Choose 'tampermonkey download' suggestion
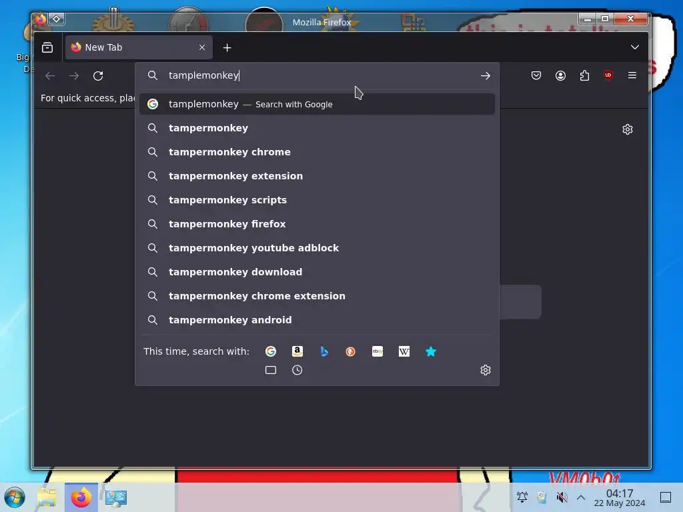 click(317, 272)
